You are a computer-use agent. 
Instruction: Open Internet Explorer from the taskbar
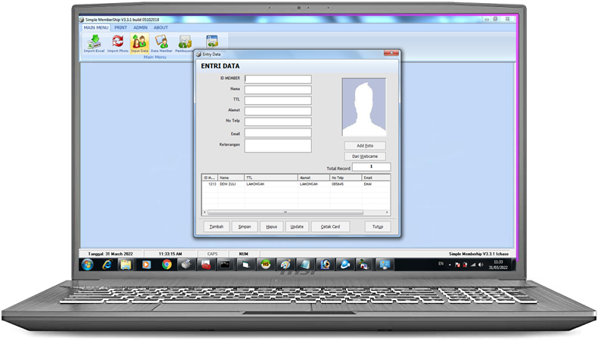pyautogui.click(x=107, y=264)
